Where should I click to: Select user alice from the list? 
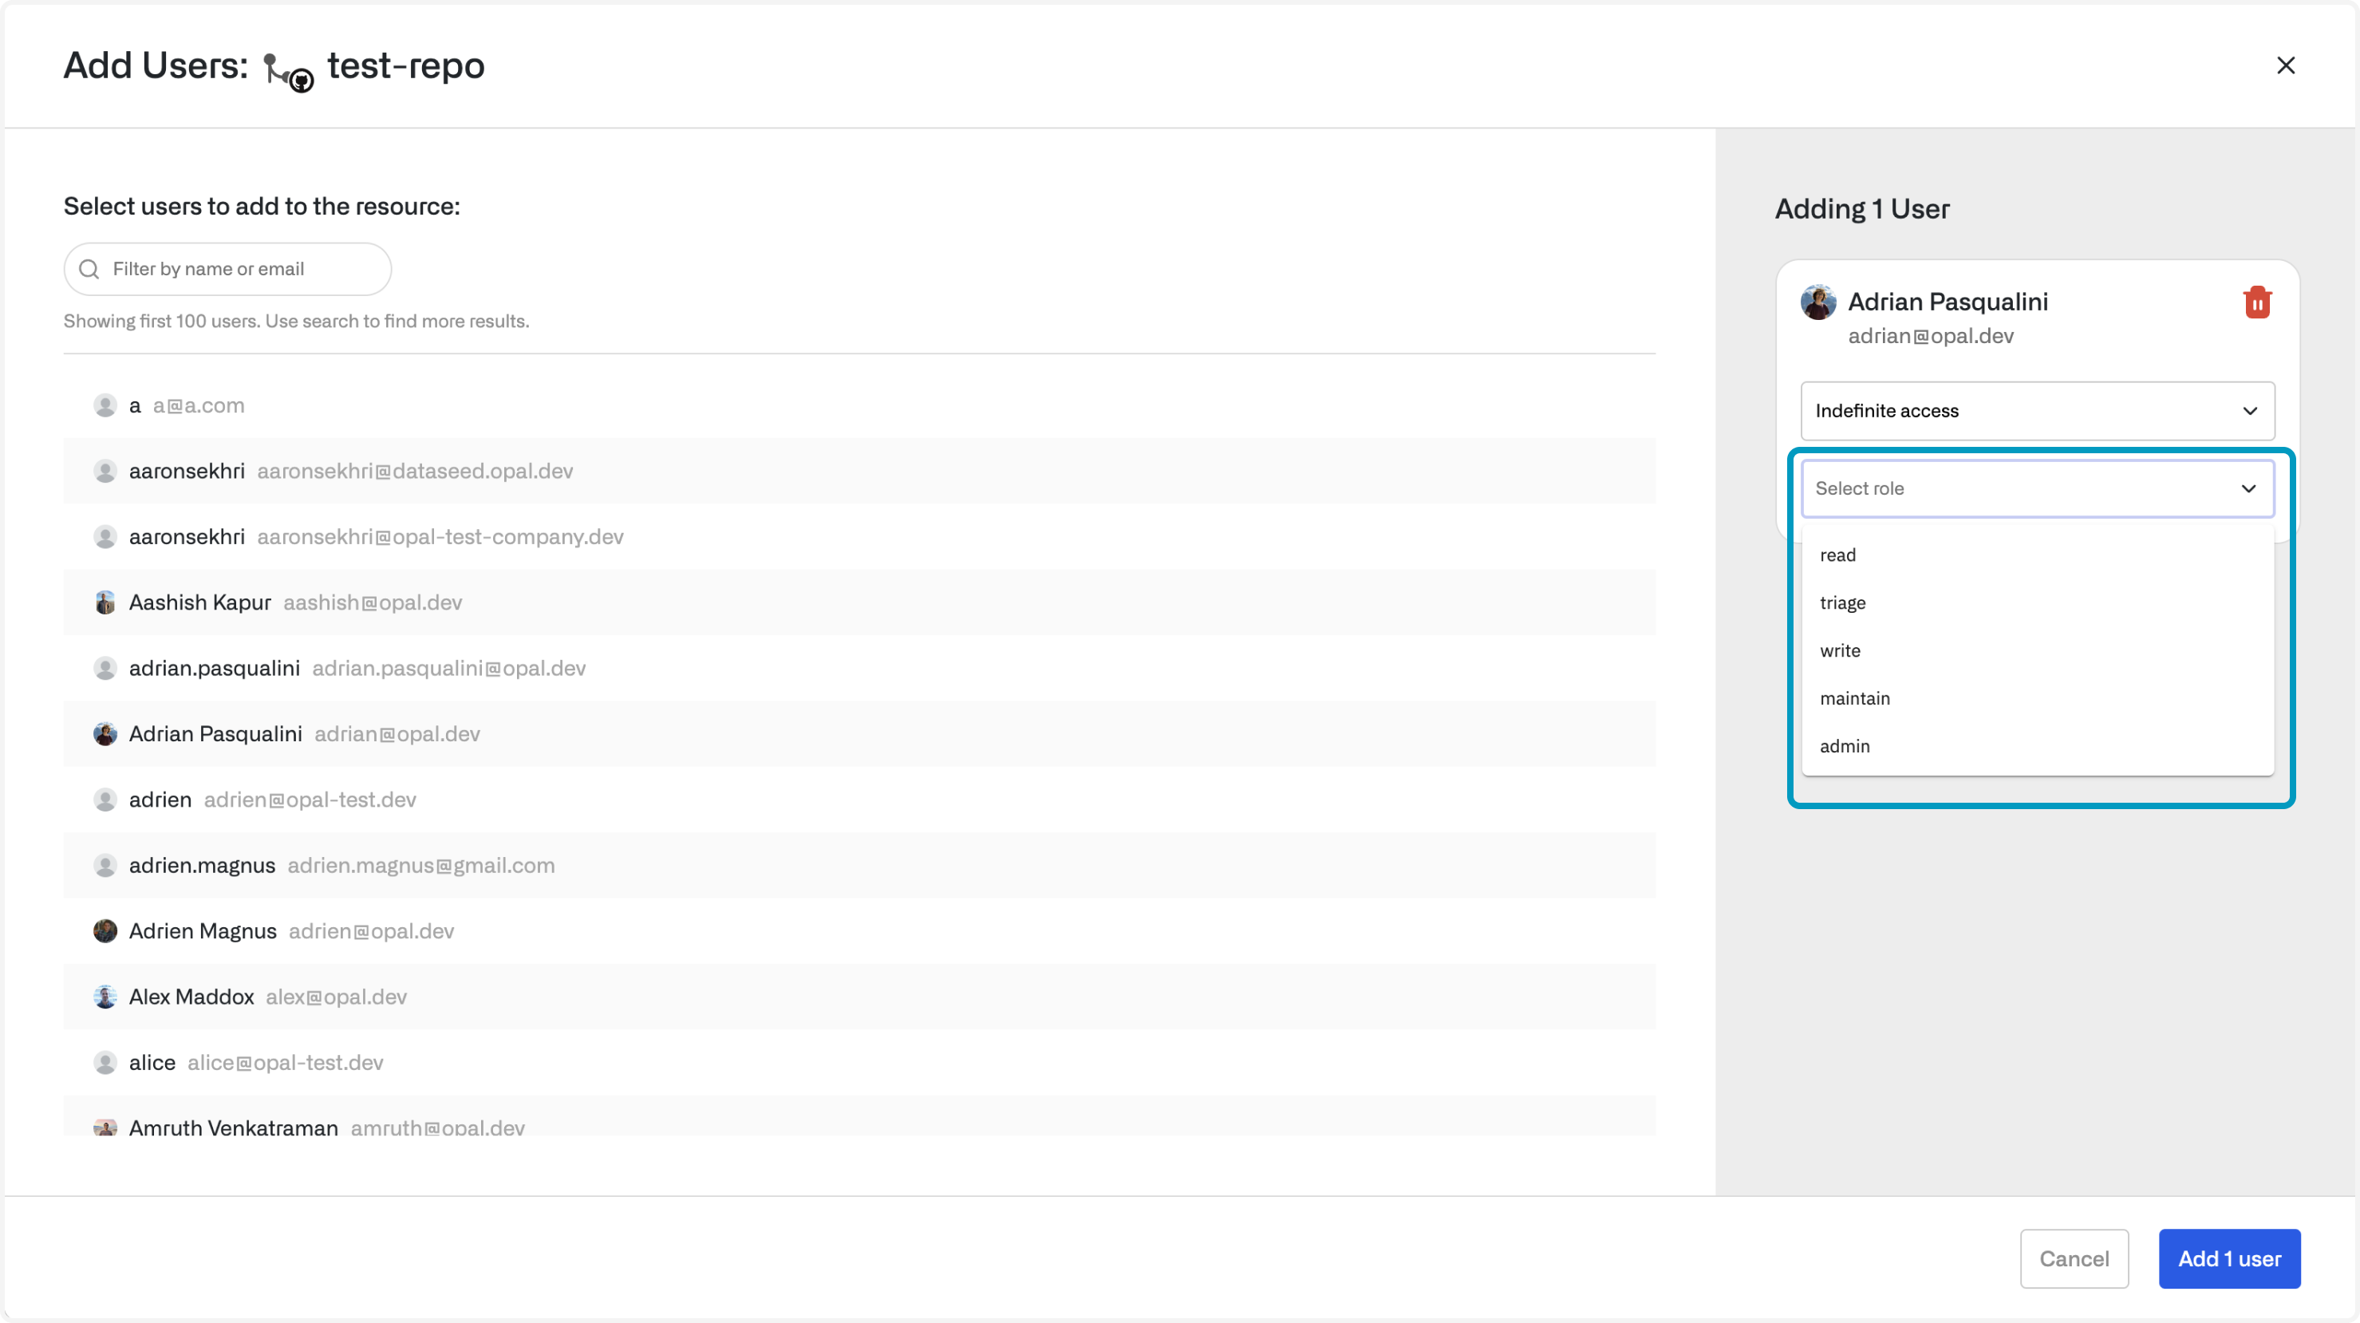point(152,1063)
